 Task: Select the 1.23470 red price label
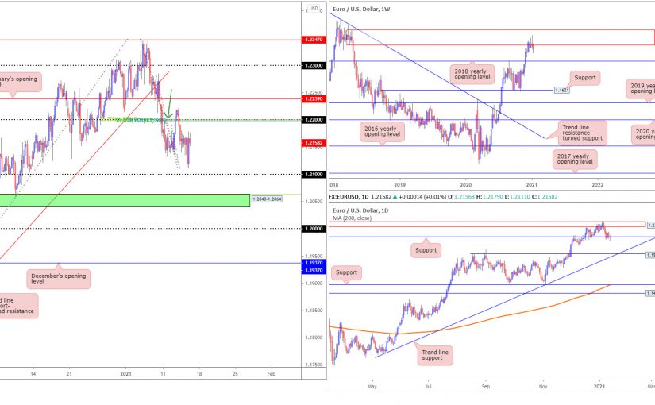click(x=313, y=39)
